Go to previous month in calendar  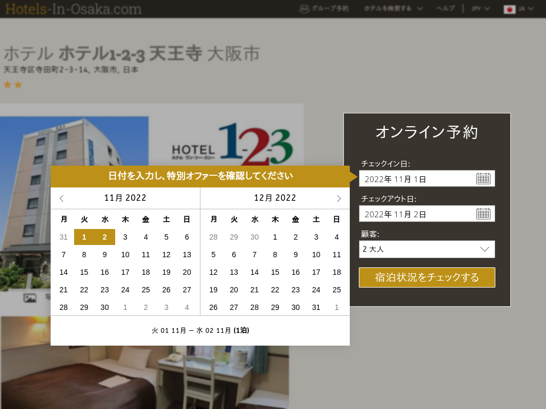point(62,198)
